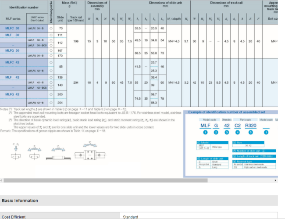The height and width of the screenshot is (219, 285).
Task: Open the MLFC 30 series entry
Action: point(12,28)
